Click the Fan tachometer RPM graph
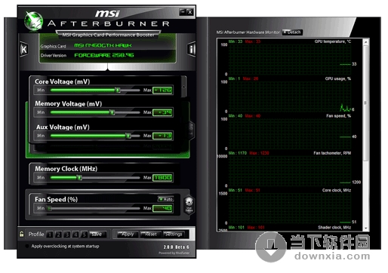 point(289,171)
